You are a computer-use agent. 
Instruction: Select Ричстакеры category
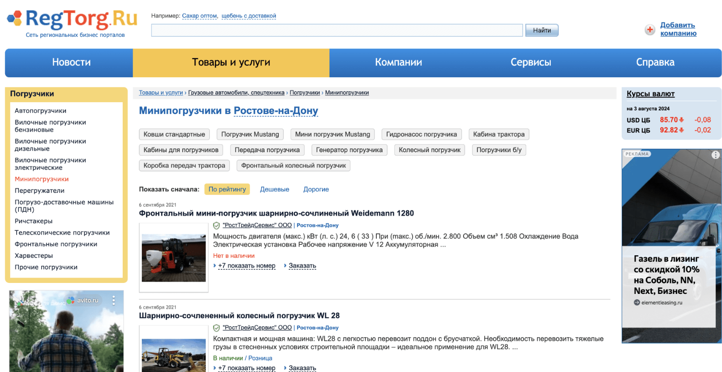click(x=34, y=221)
